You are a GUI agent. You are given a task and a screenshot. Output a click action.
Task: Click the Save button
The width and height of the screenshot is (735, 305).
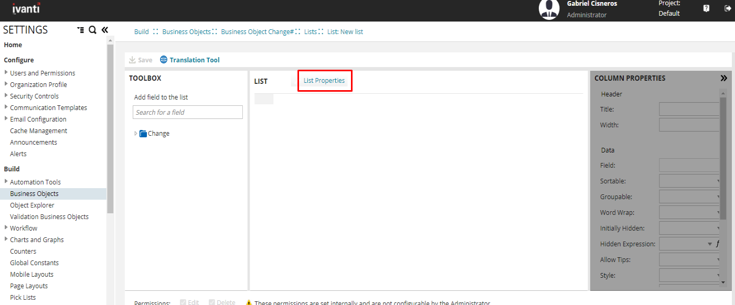pyautogui.click(x=141, y=60)
